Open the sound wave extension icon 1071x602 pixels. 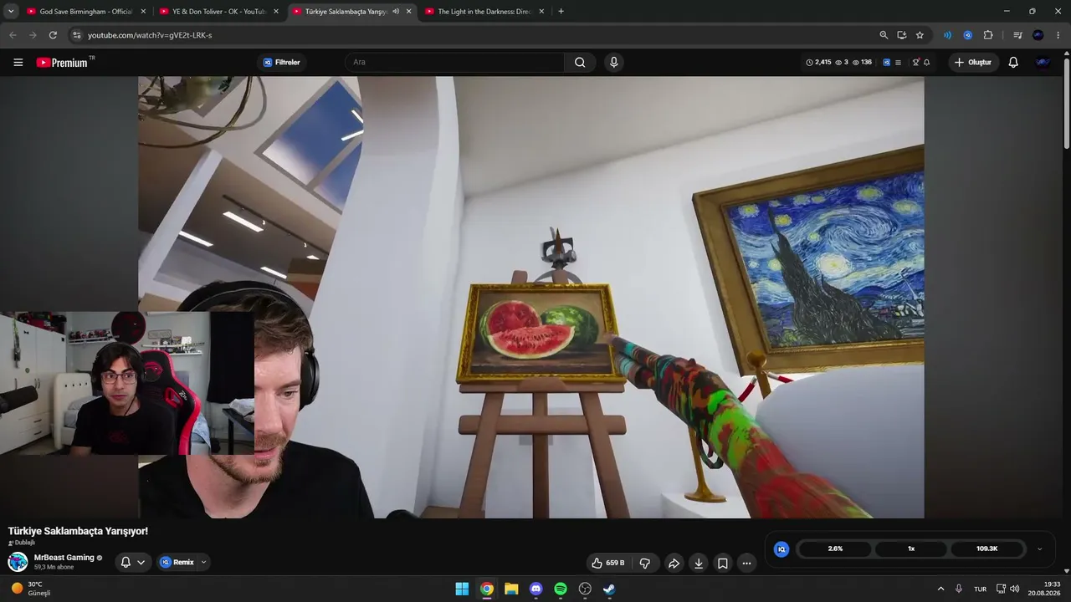click(947, 35)
